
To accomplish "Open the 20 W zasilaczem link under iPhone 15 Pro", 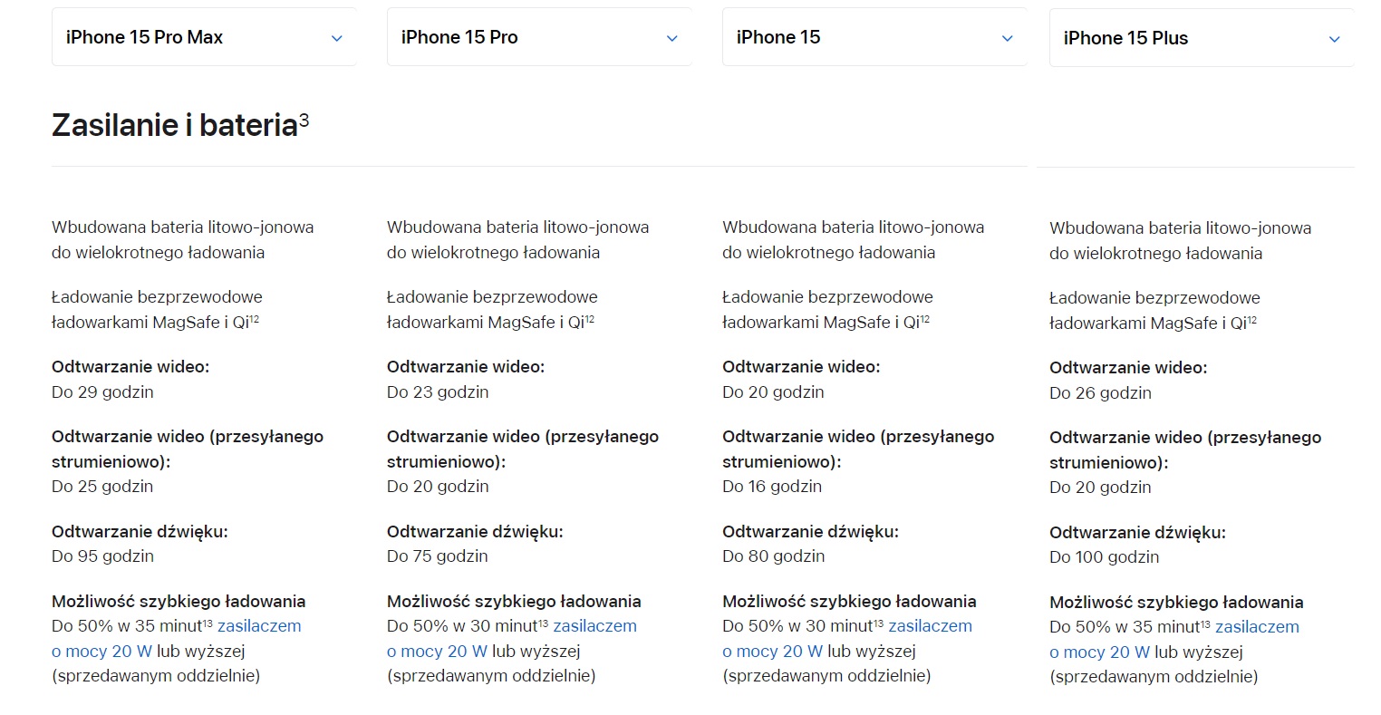I will coord(594,626).
